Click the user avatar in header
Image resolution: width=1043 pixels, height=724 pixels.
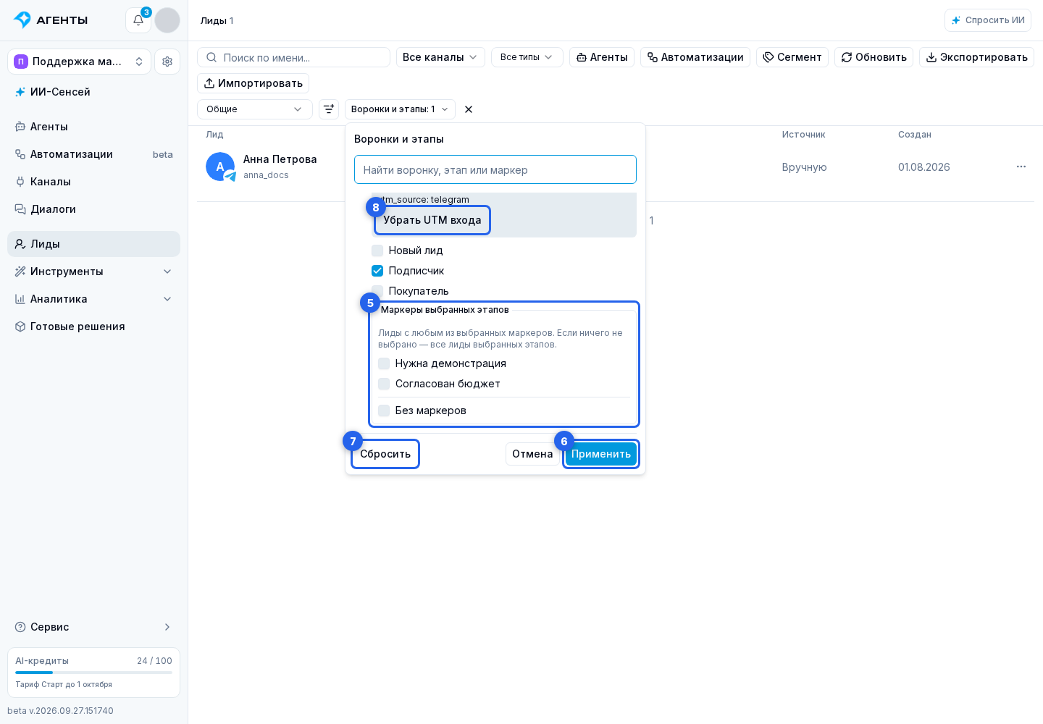click(x=167, y=20)
